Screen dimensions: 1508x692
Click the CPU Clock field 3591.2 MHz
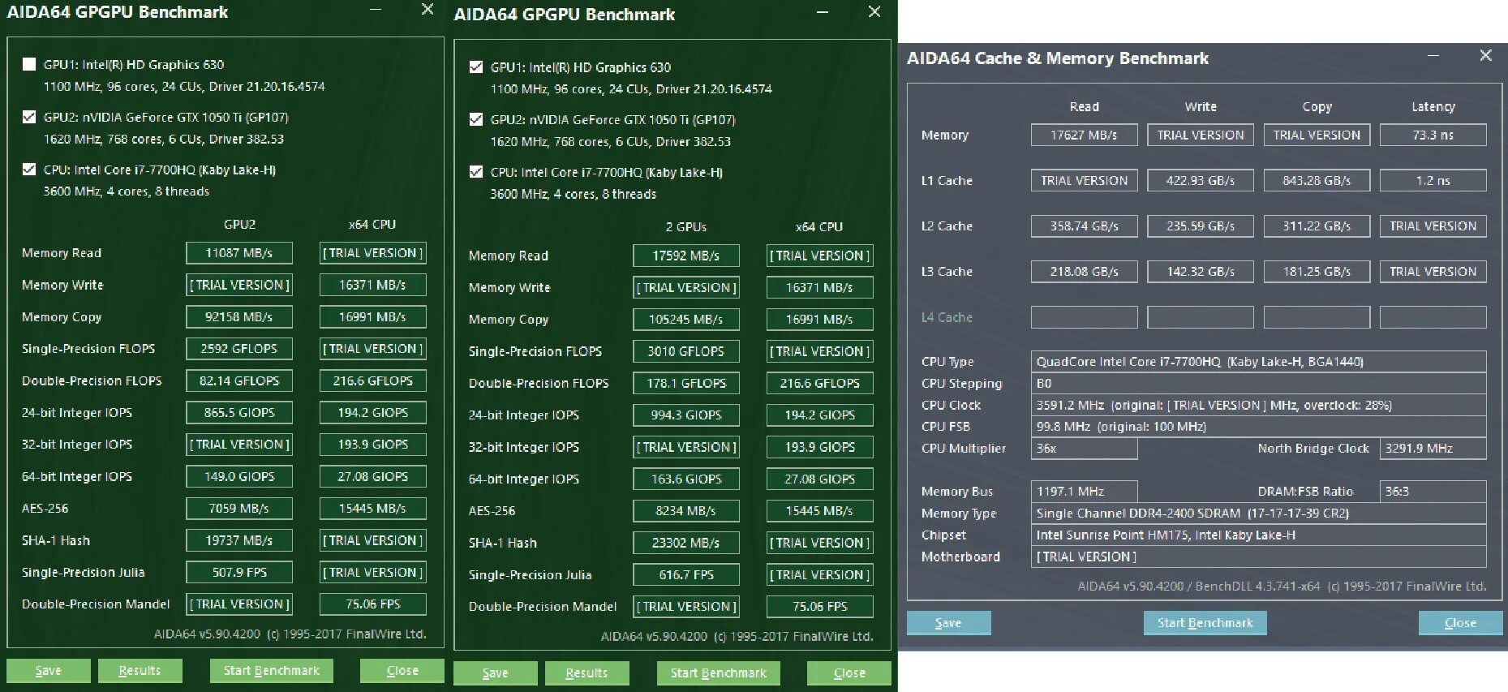pyautogui.click(x=1259, y=405)
